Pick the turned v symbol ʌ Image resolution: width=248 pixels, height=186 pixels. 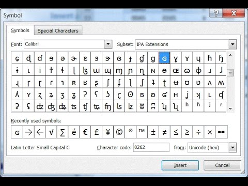point(210,82)
